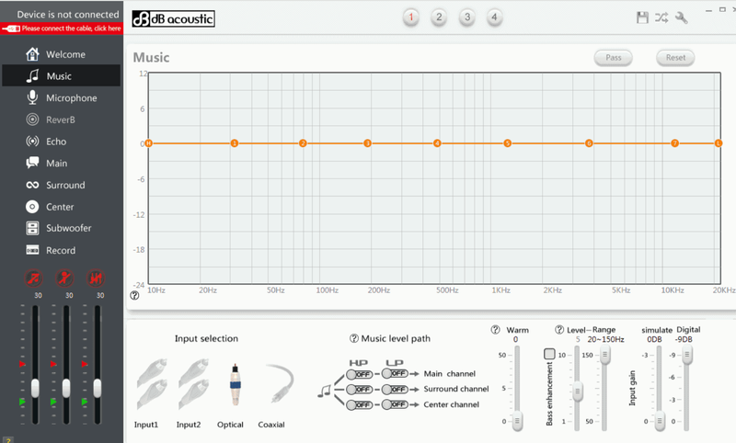736x443 pixels.
Task: Select EQ node 3 on the curve
Action: pyautogui.click(x=367, y=143)
